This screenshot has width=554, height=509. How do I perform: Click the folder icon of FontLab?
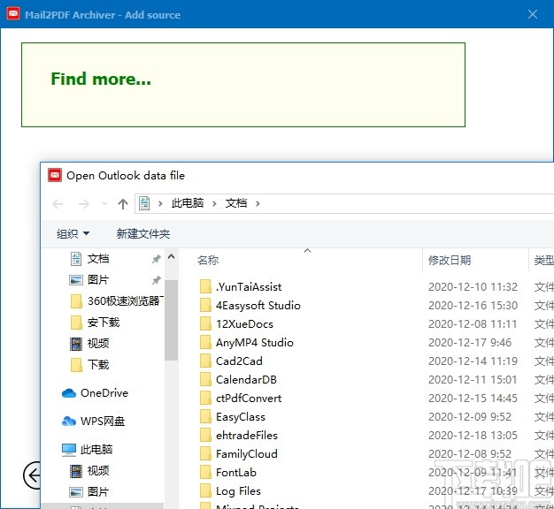coord(205,472)
